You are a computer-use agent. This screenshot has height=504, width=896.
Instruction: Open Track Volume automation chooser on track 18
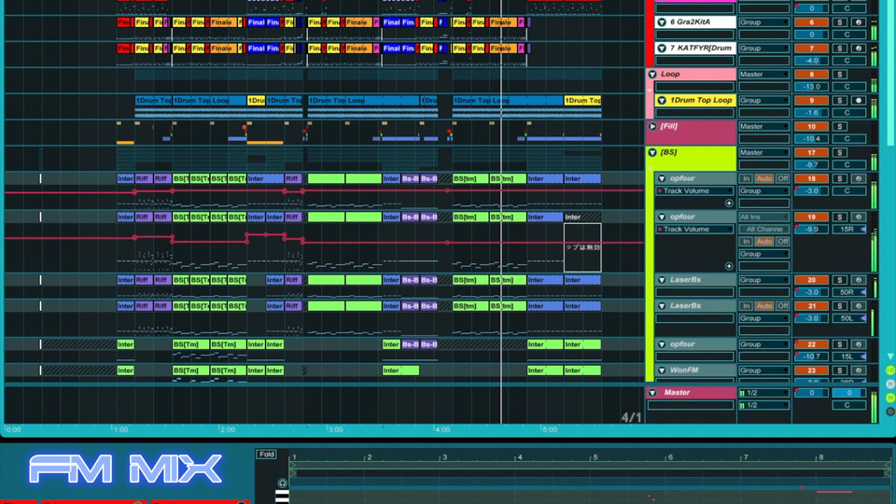[x=694, y=190]
